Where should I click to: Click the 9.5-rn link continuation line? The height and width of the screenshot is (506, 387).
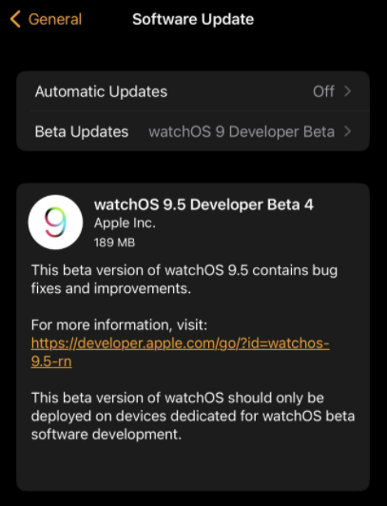(x=51, y=361)
